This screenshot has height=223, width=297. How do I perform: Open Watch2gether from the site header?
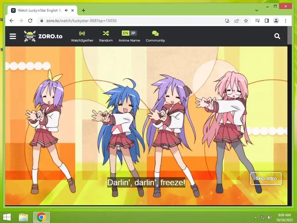click(82, 36)
